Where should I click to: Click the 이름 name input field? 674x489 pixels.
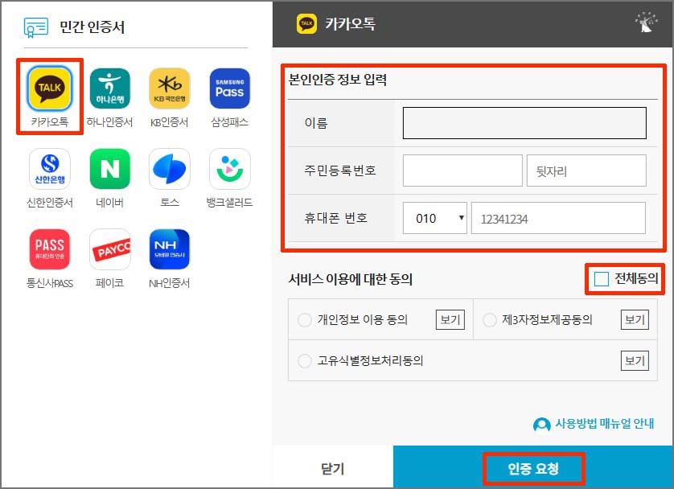click(x=524, y=123)
